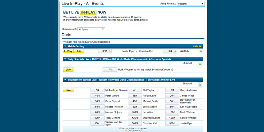Select 500/1 odds for Justin Pipe tournament winner
264x132 pixels.
(172, 123)
